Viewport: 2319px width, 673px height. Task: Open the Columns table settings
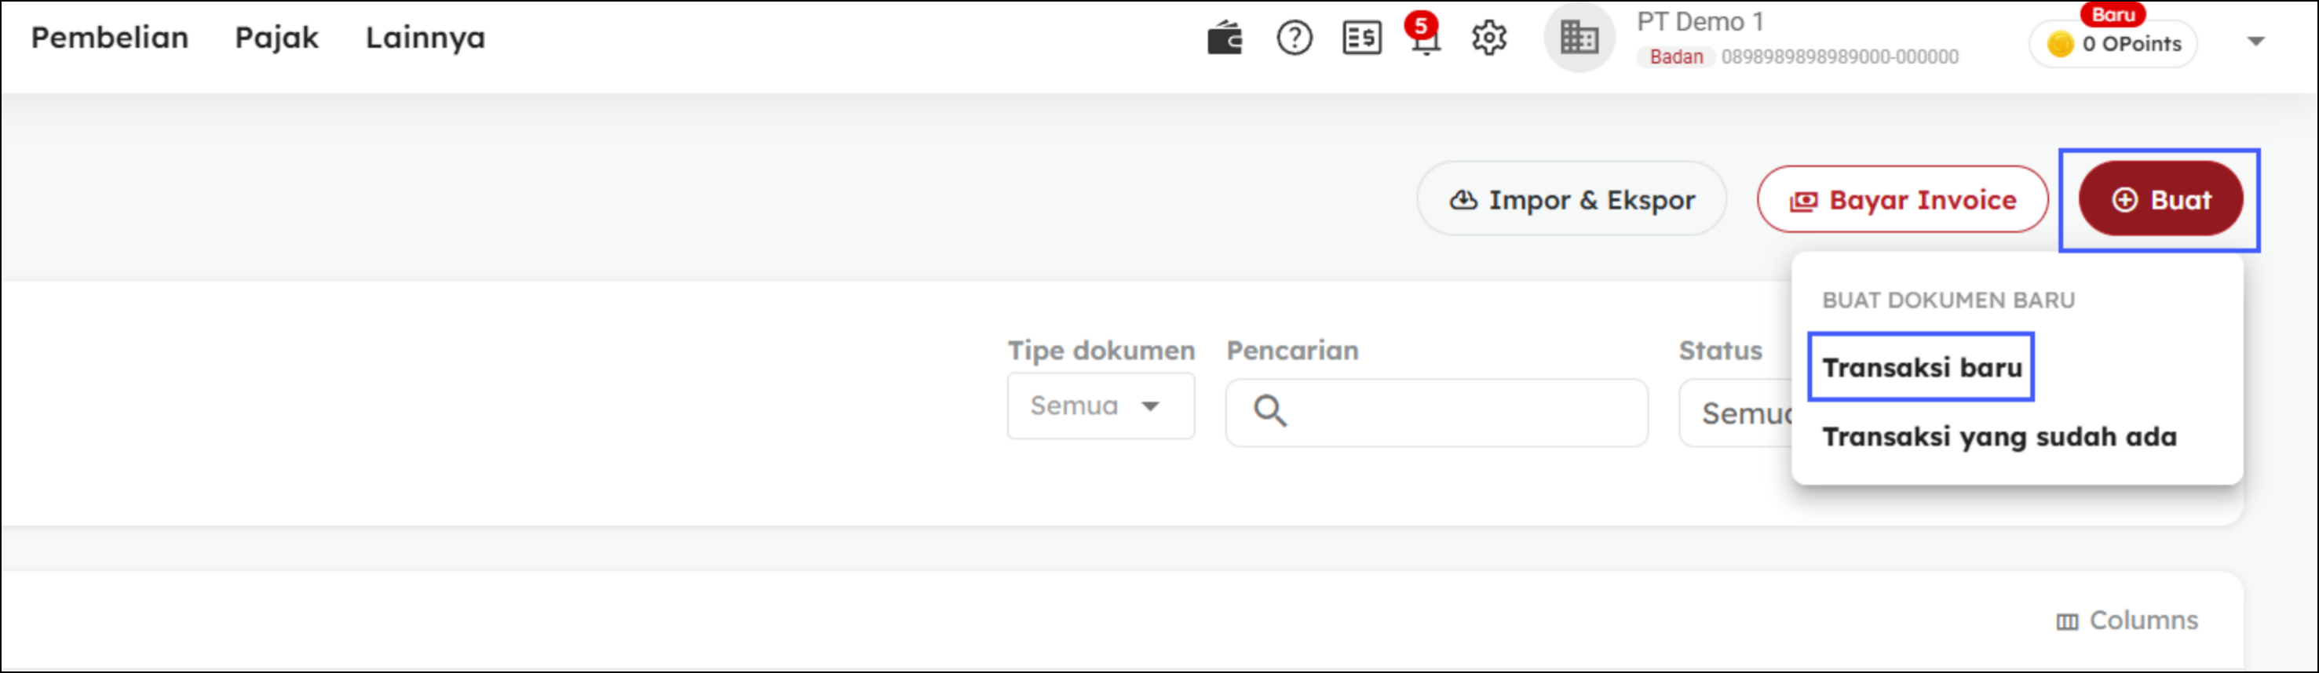coord(2127,620)
